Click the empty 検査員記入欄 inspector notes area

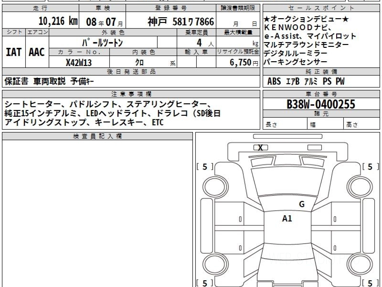click(x=97, y=210)
